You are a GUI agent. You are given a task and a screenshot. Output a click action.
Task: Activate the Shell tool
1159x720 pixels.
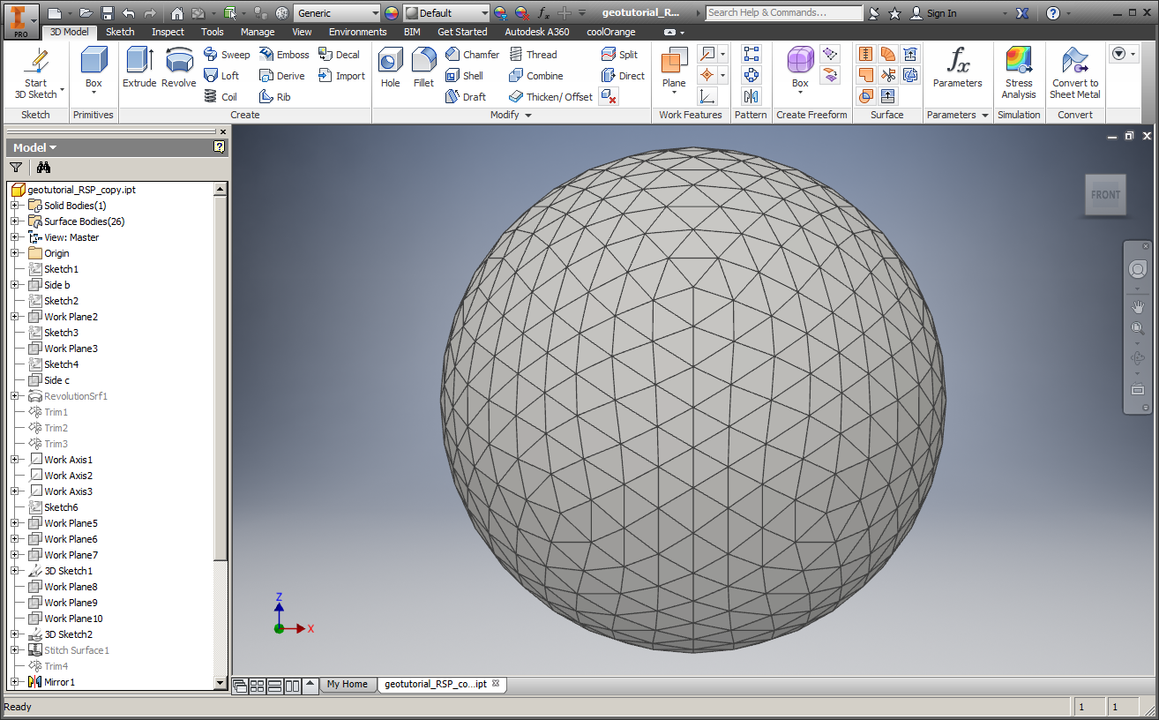pyautogui.click(x=464, y=76)
